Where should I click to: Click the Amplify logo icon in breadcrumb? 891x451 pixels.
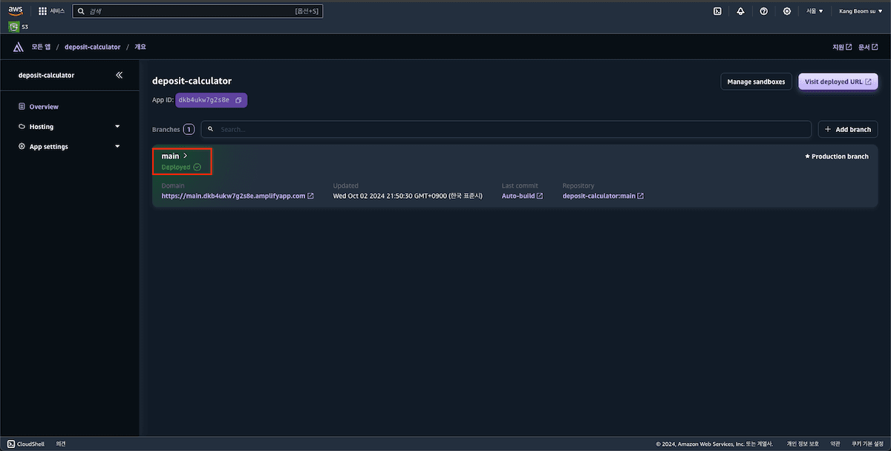[x=19, y=47]
